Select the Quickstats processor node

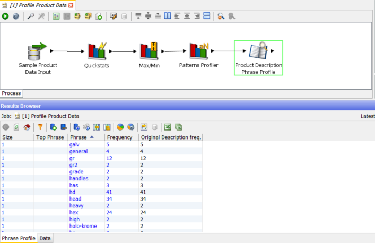click(x=96, y=51)
